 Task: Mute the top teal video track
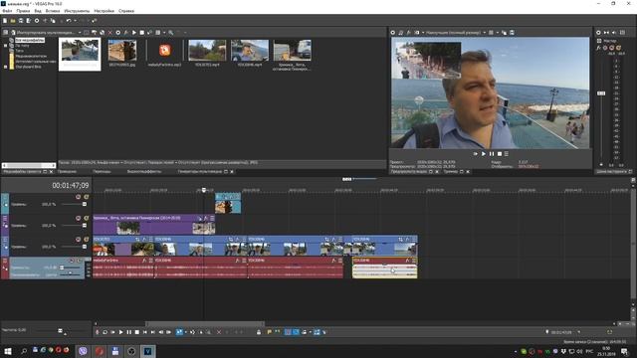(78, 197)
